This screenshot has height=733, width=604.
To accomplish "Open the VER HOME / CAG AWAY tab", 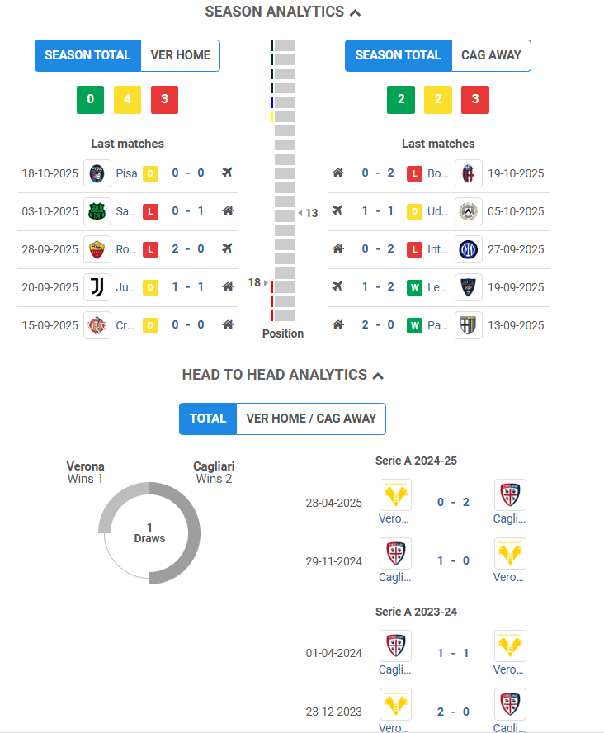I will [x=311, y=419].
